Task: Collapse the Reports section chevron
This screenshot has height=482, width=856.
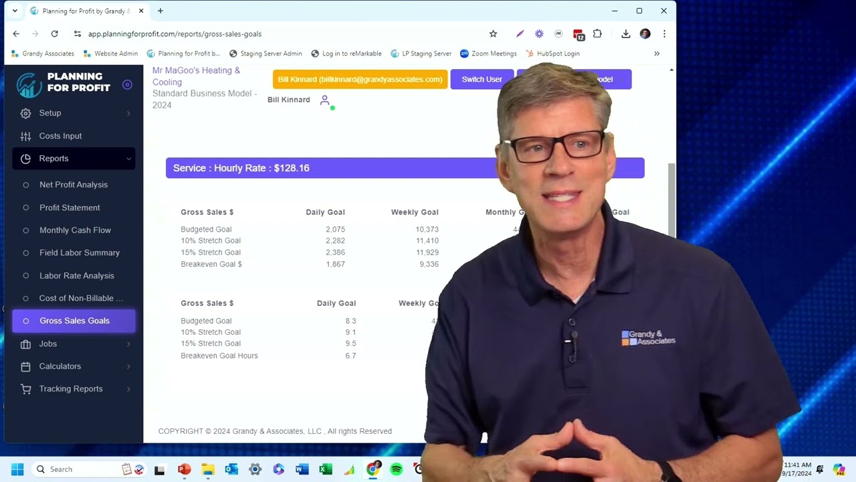Action: pos(128,159)
